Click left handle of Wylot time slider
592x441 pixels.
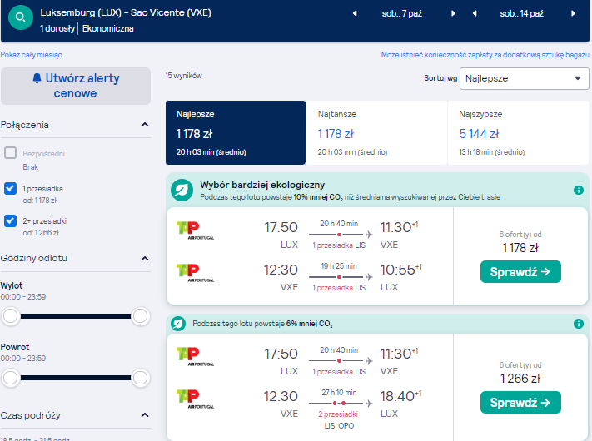[11, 315]
